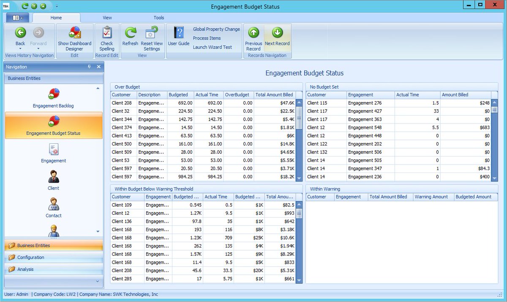Select Engagement 548 cell
Image resolution: width=507 pixels, height=302 pixels.
coord(371,127)
